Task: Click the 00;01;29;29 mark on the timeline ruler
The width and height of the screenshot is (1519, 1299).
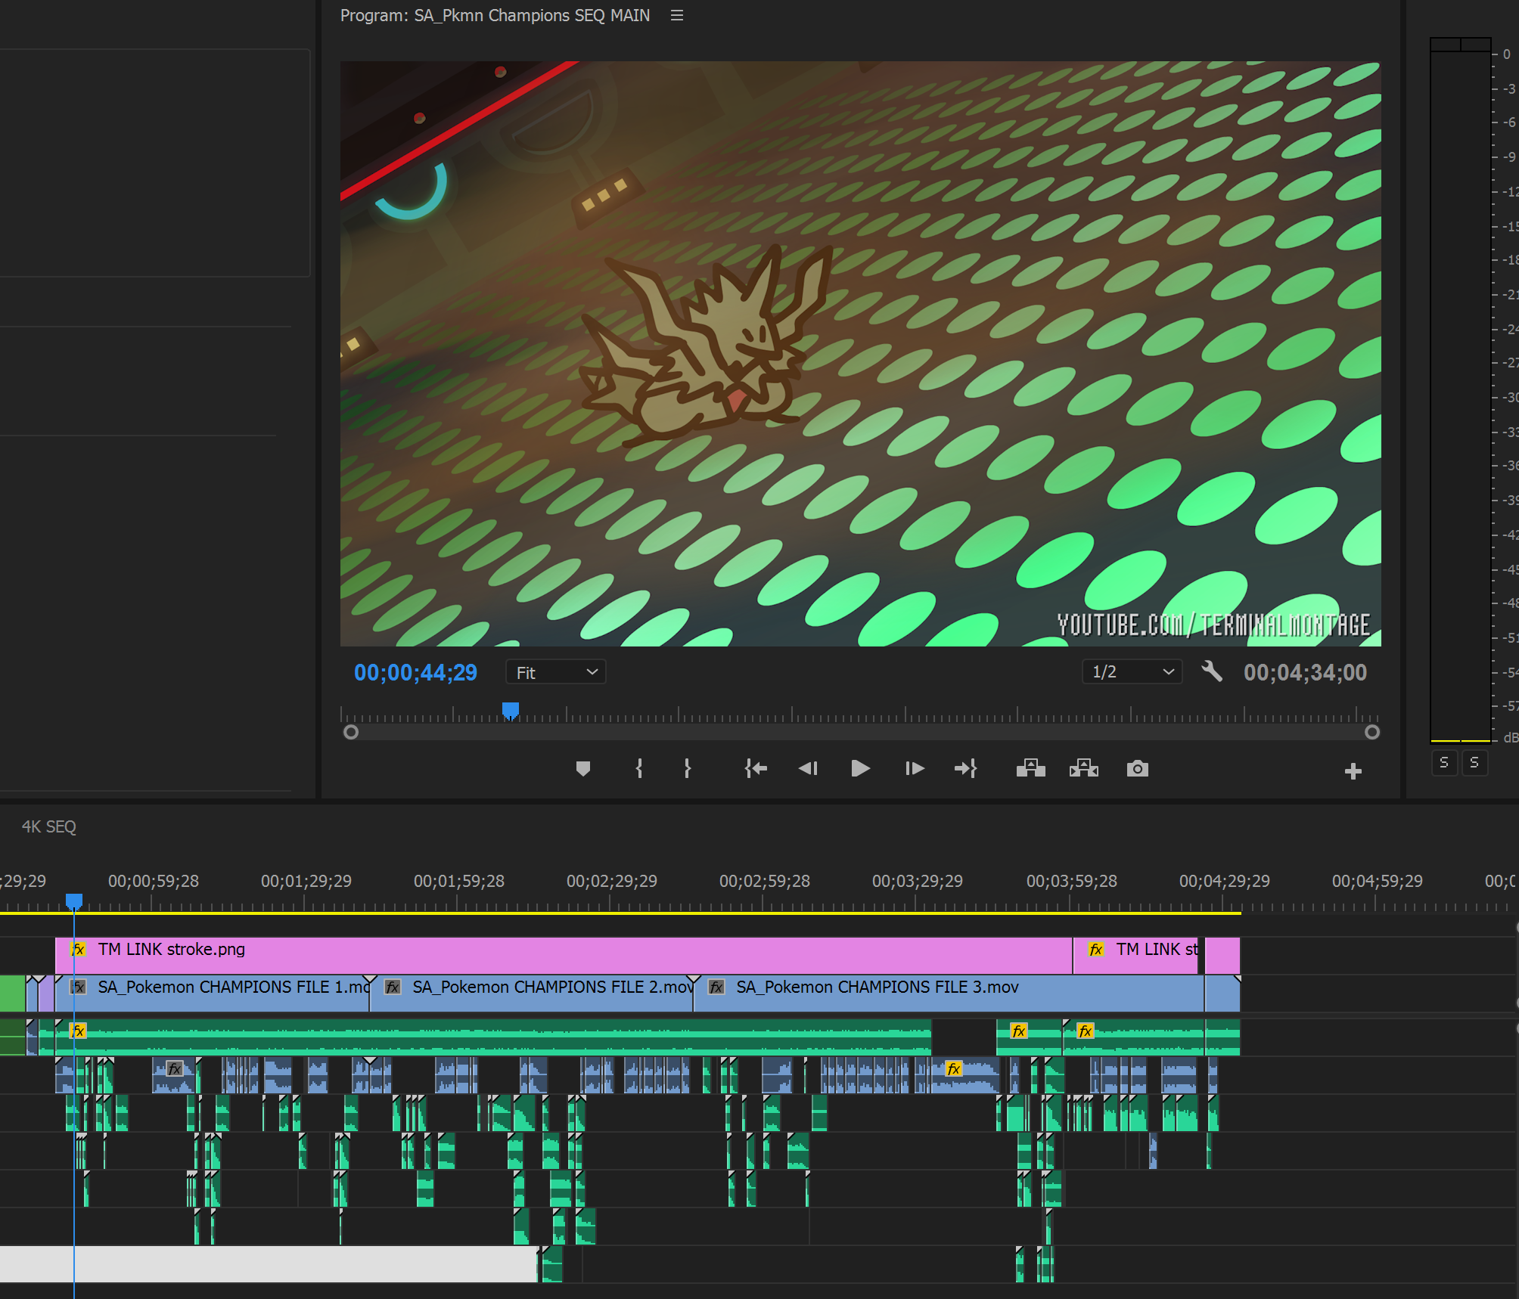Action: [306, 881]
